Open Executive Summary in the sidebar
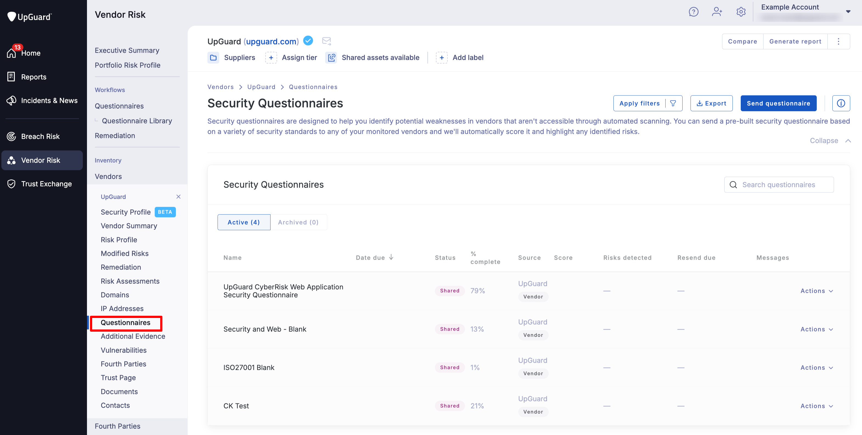This screenshot has width=862, height=435. point(127,50)
